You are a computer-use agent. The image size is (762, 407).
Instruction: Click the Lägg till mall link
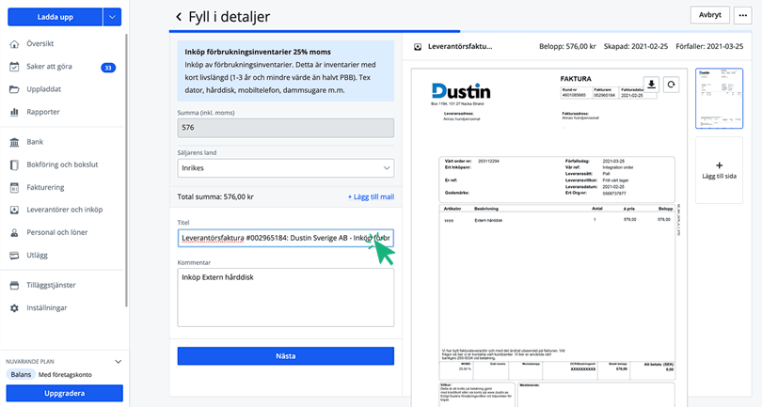pos(371,197)
